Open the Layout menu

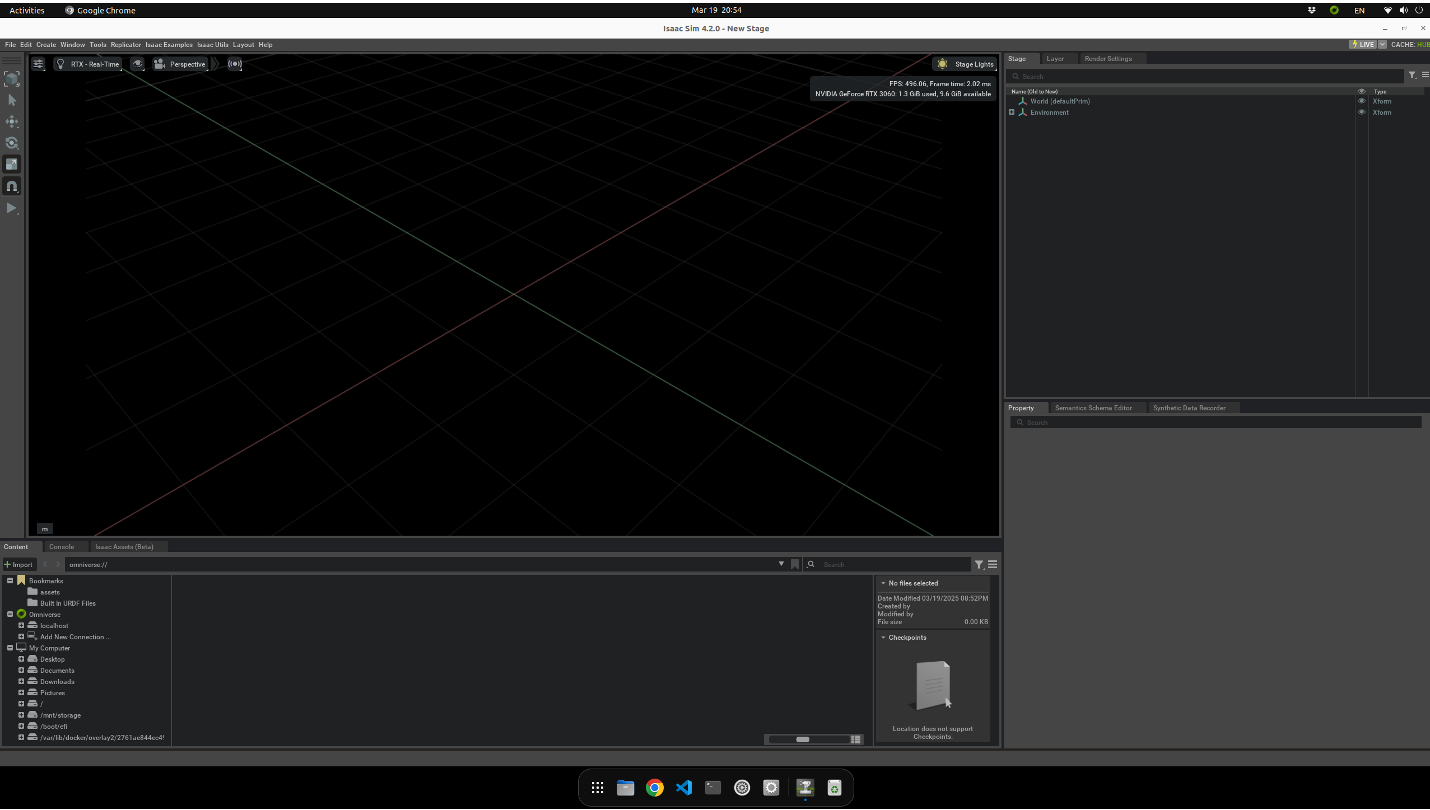pyautogui.click(x=243, y=45)
